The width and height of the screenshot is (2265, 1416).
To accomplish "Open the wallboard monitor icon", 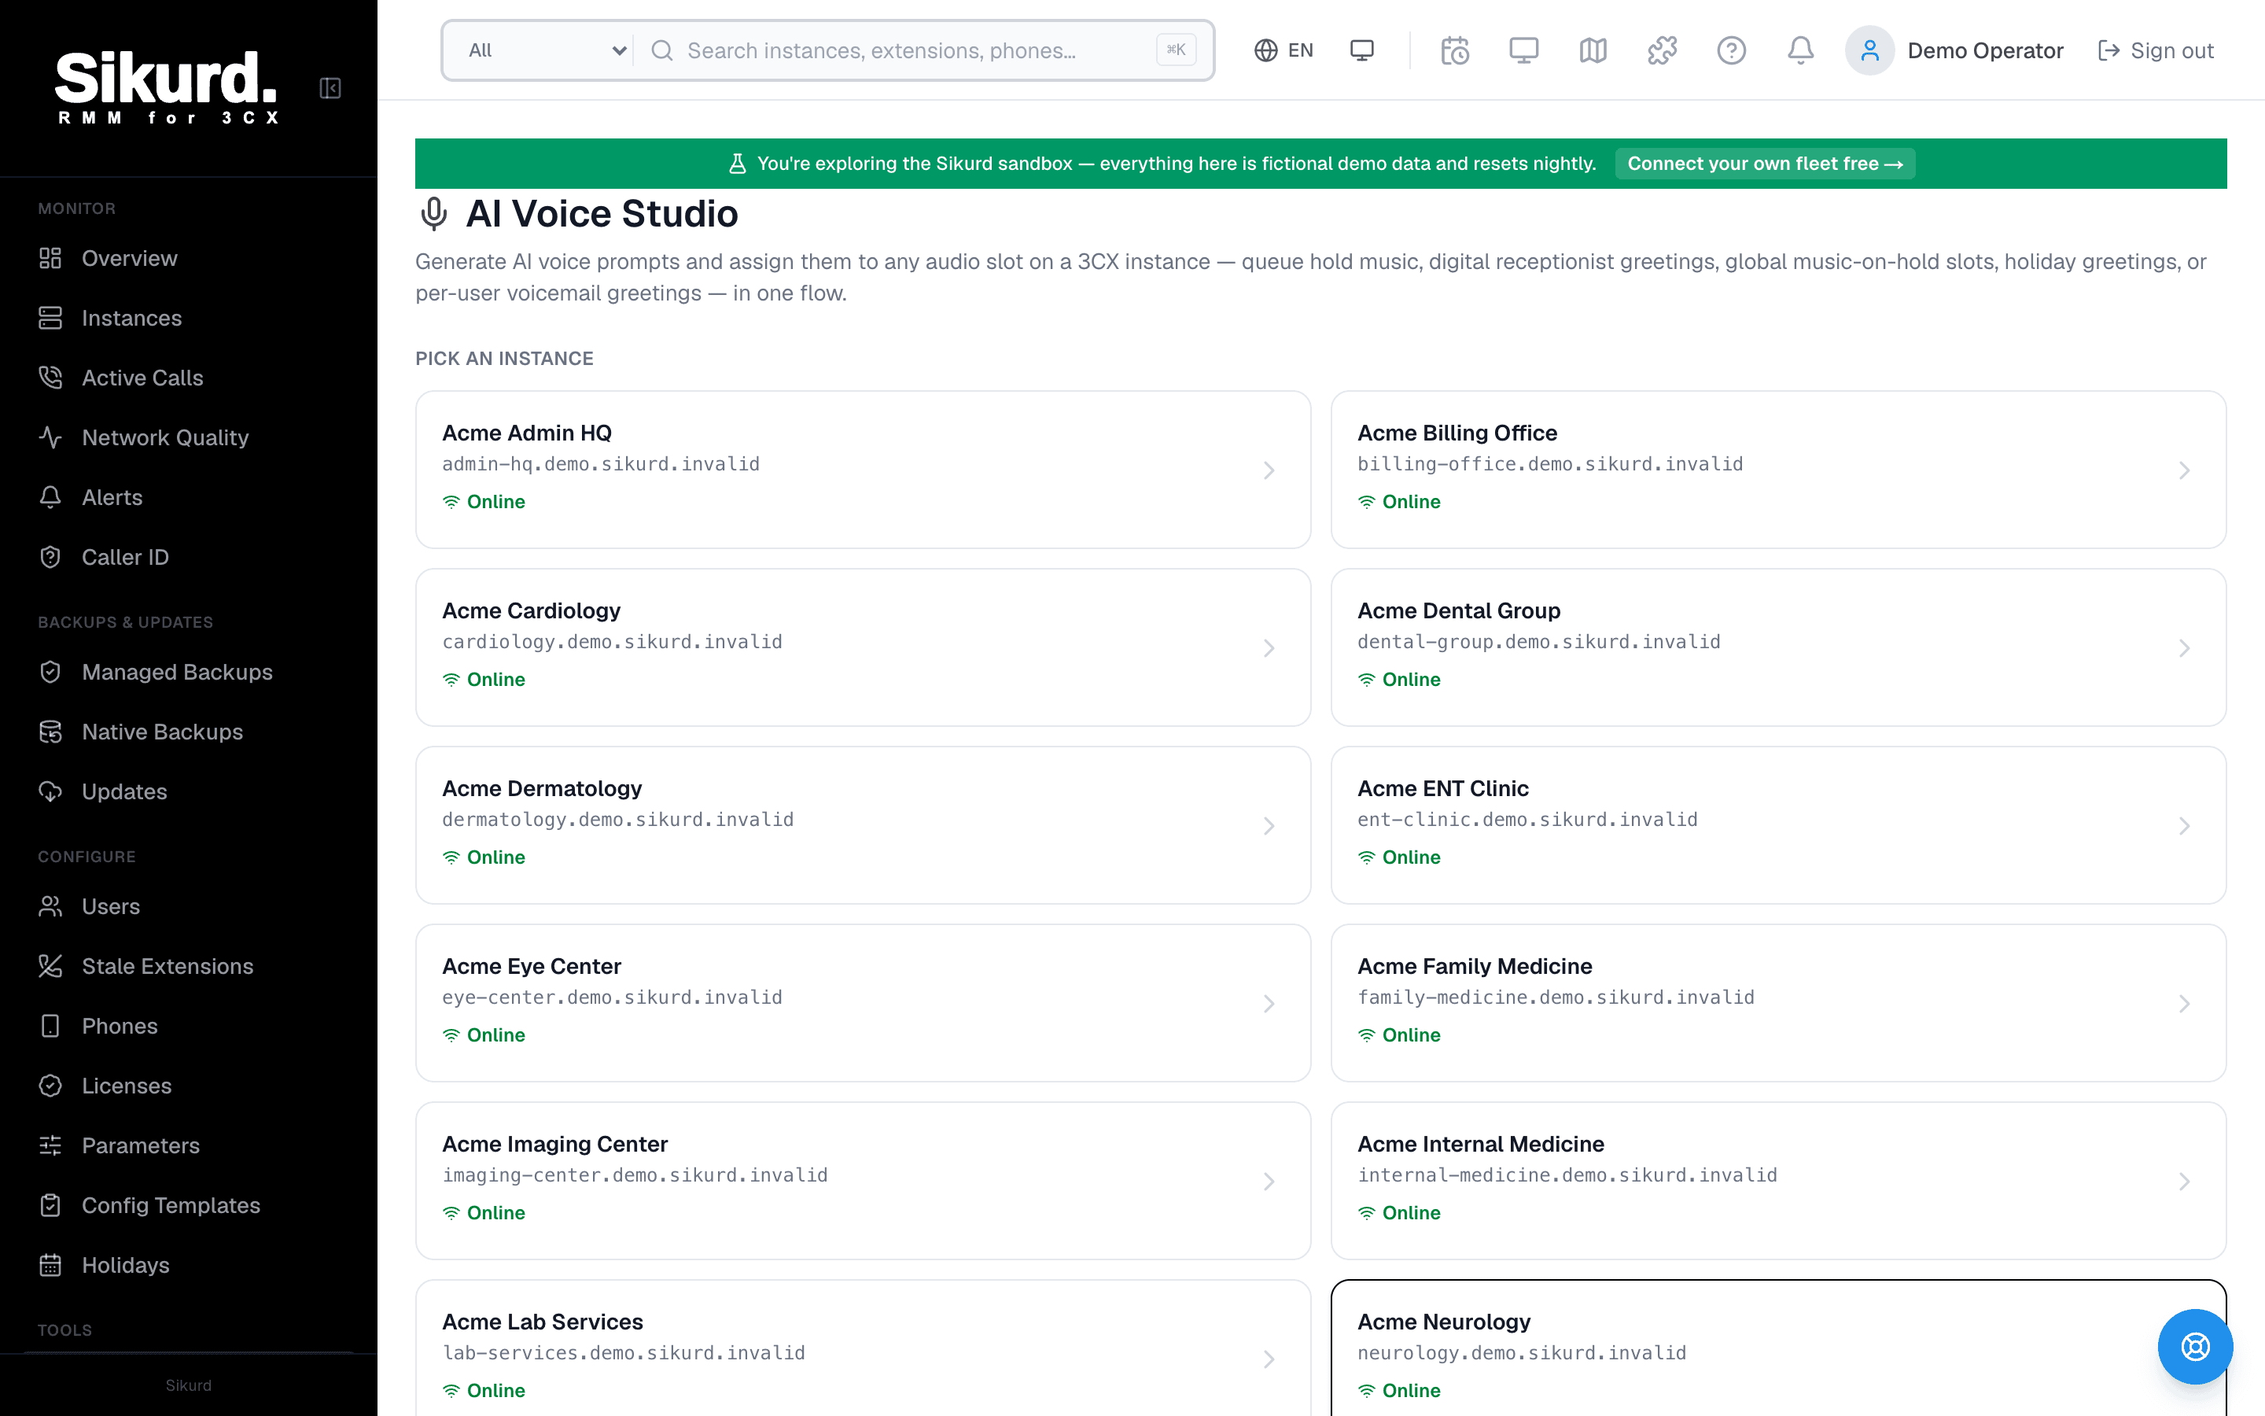I will coord(1523,50).
